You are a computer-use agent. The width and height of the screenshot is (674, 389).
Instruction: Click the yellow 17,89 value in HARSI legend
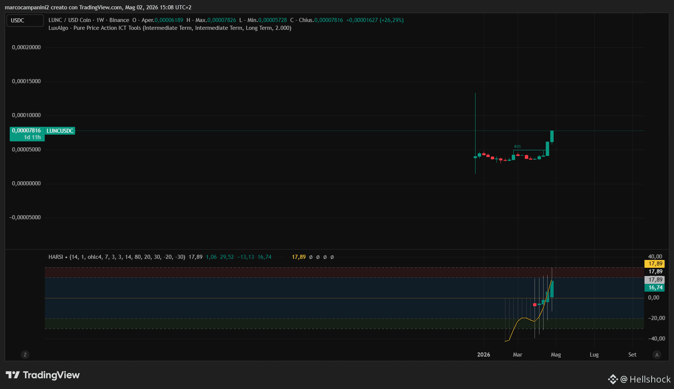[299, 257]
